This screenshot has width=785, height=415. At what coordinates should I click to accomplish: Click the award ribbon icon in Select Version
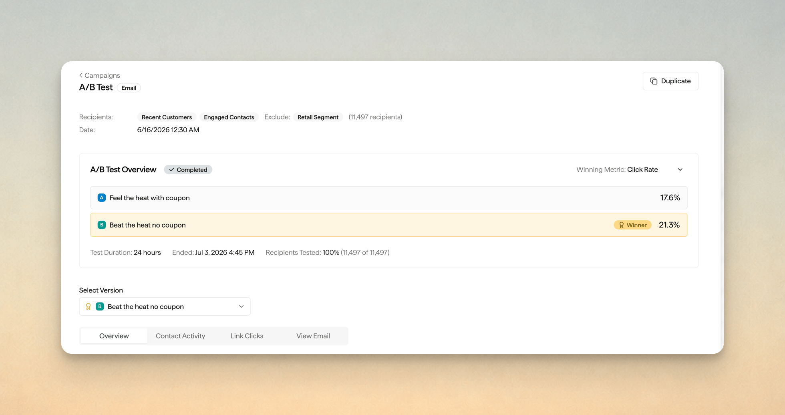(x=89, y=306)
